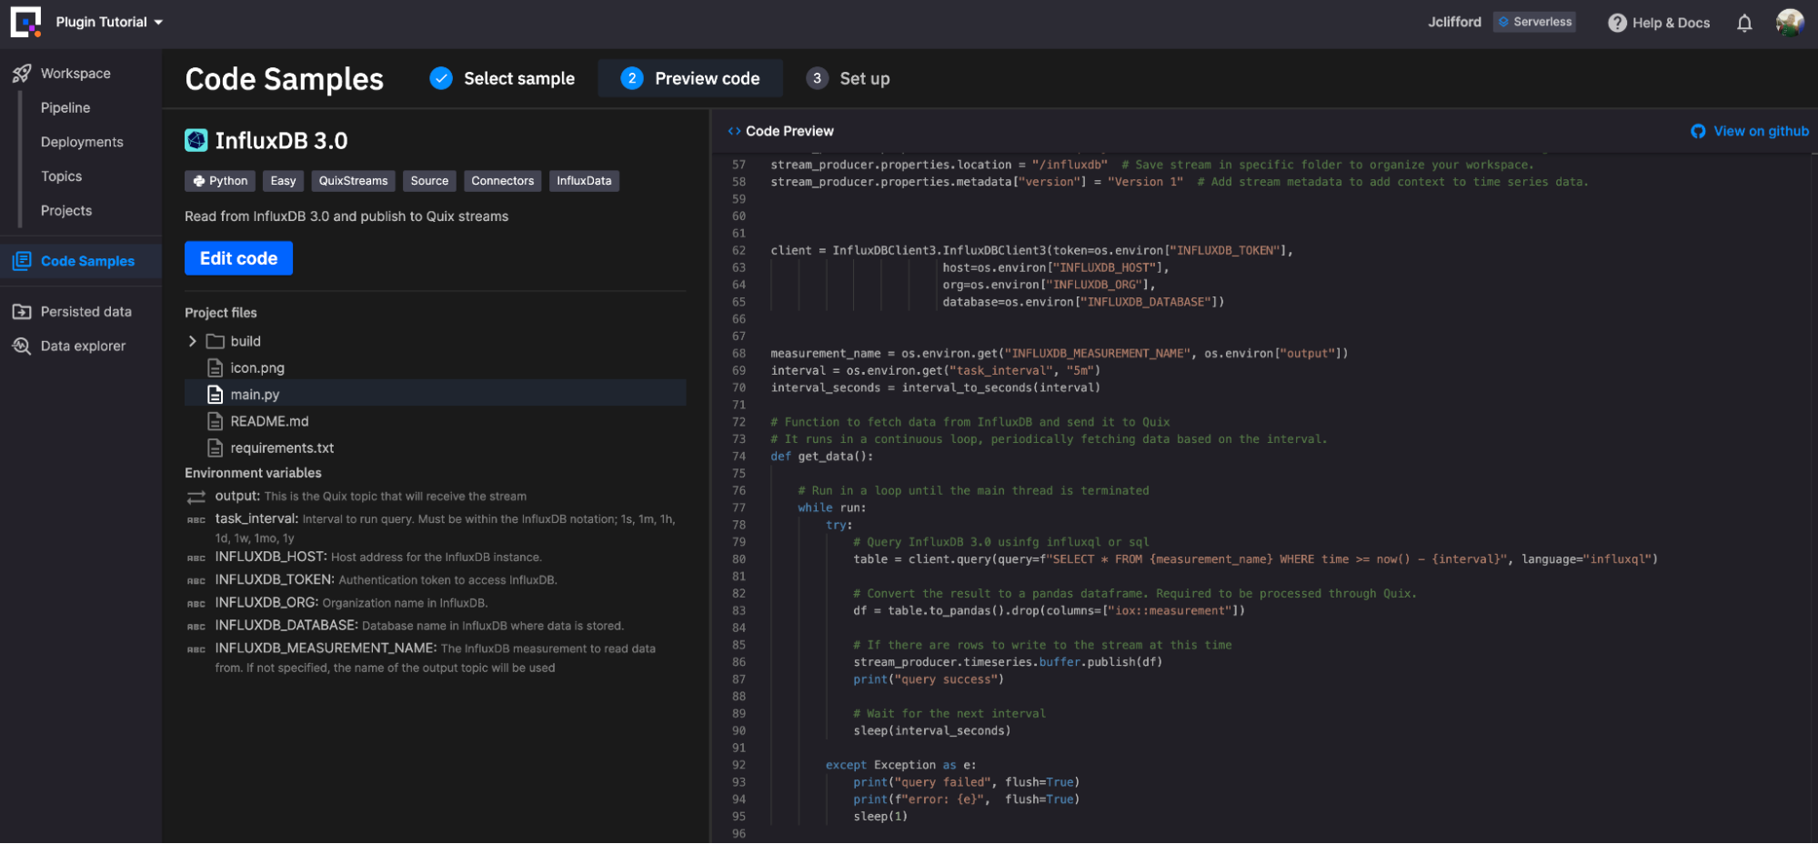Click the Select sample checkmark icon
The height and width of the screenshot is (844, 1818).
point(441,78)
